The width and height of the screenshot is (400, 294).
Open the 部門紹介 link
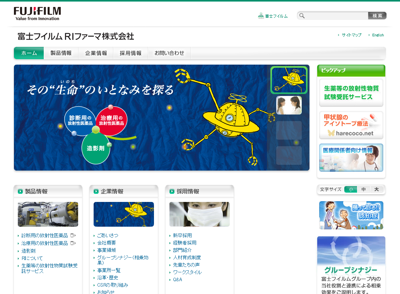coord(182,250)
